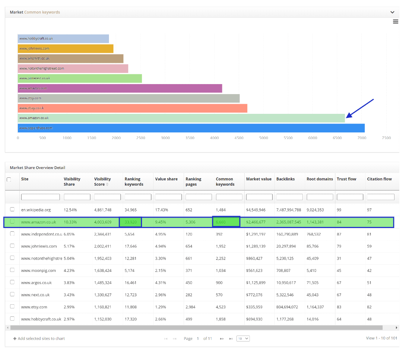
Task: Go to the next page icon
Action: tap(222, 339)
